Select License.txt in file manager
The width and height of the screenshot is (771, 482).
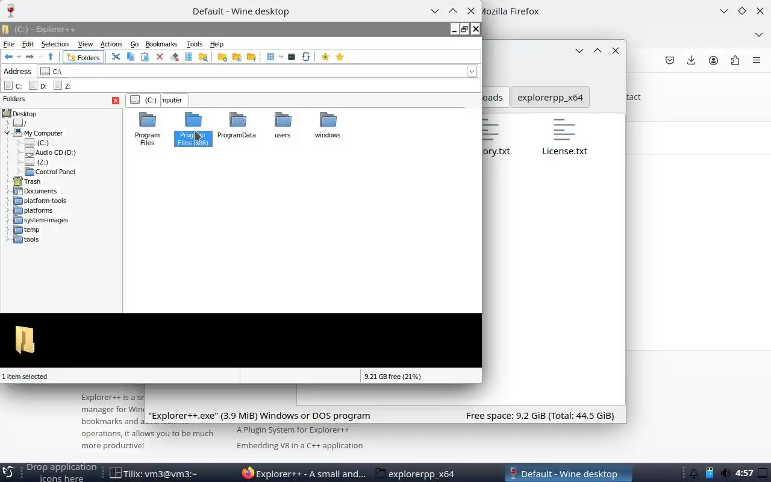[564, 137]
